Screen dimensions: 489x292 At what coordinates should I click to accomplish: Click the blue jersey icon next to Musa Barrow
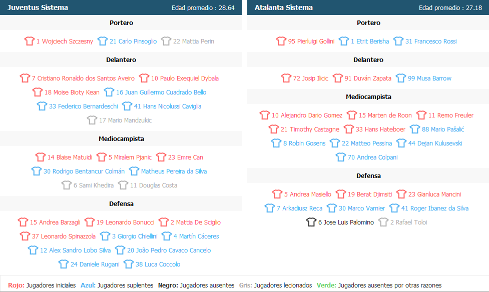coord(401,78)
